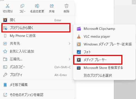Open プロパティ
Screen dimensions: 136x99
(x=37, y=75)
